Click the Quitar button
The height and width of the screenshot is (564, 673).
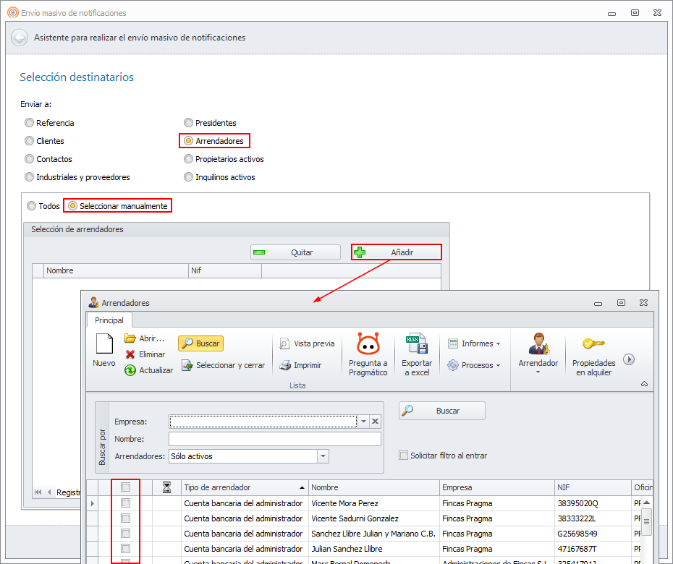[295, 252]
